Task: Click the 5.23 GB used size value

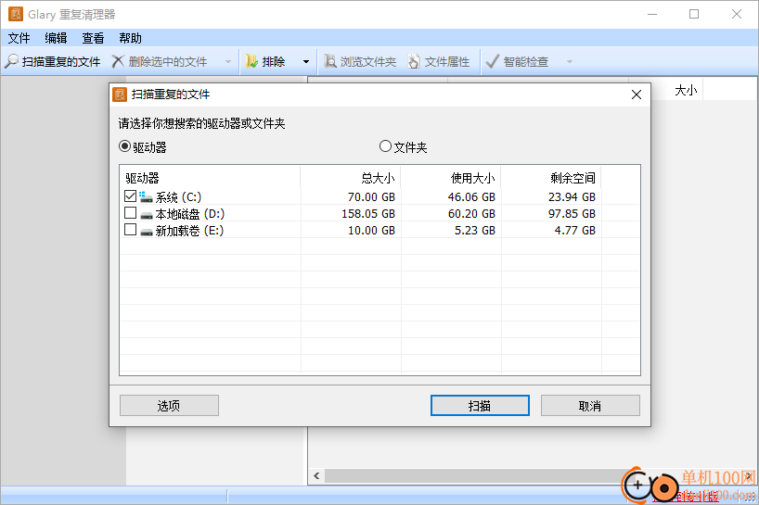Action: click(475, 231)
